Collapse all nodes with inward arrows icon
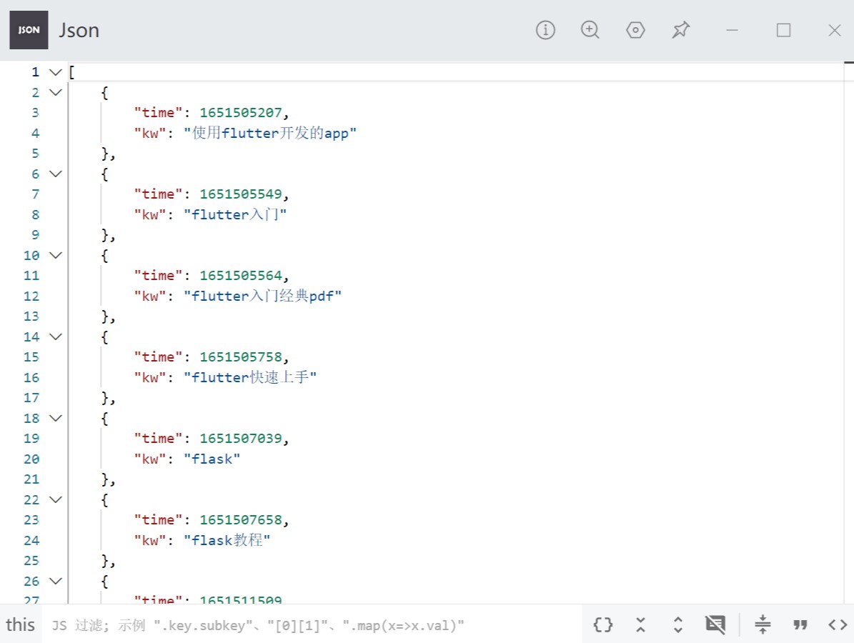The image size is (854, 643). pos(641,624)
